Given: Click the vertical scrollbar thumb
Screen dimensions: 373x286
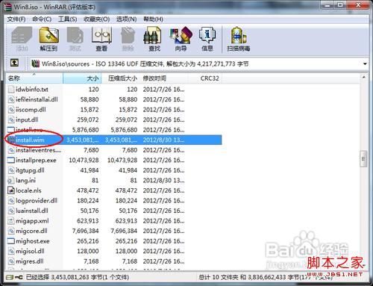Looking at the screenshot, I should [363, 159].
